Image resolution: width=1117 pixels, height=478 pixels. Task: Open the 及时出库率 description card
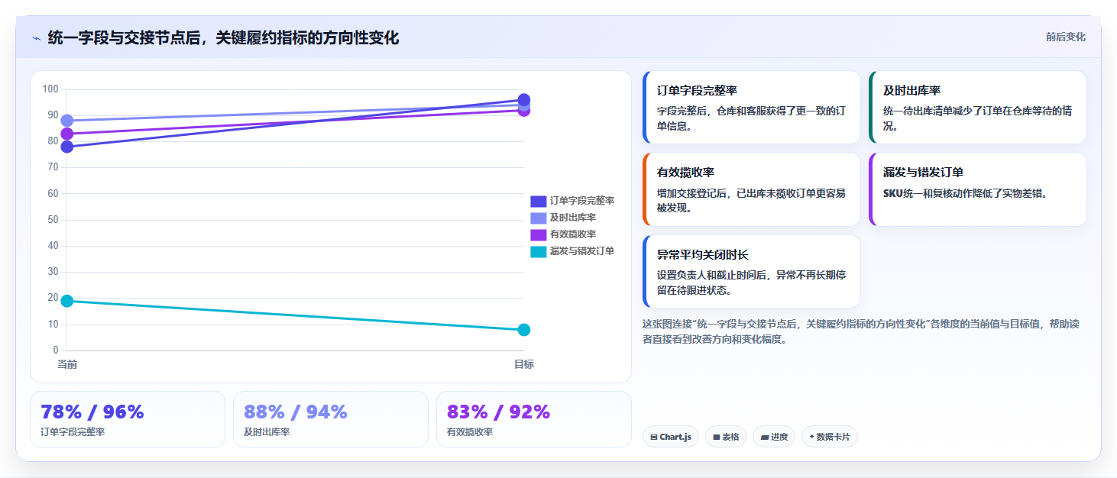click(x=978, y=108)
